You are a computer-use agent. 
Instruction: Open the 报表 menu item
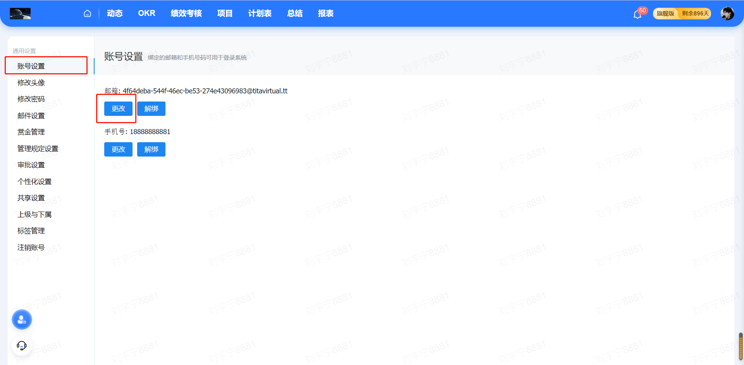coord(325,14)
